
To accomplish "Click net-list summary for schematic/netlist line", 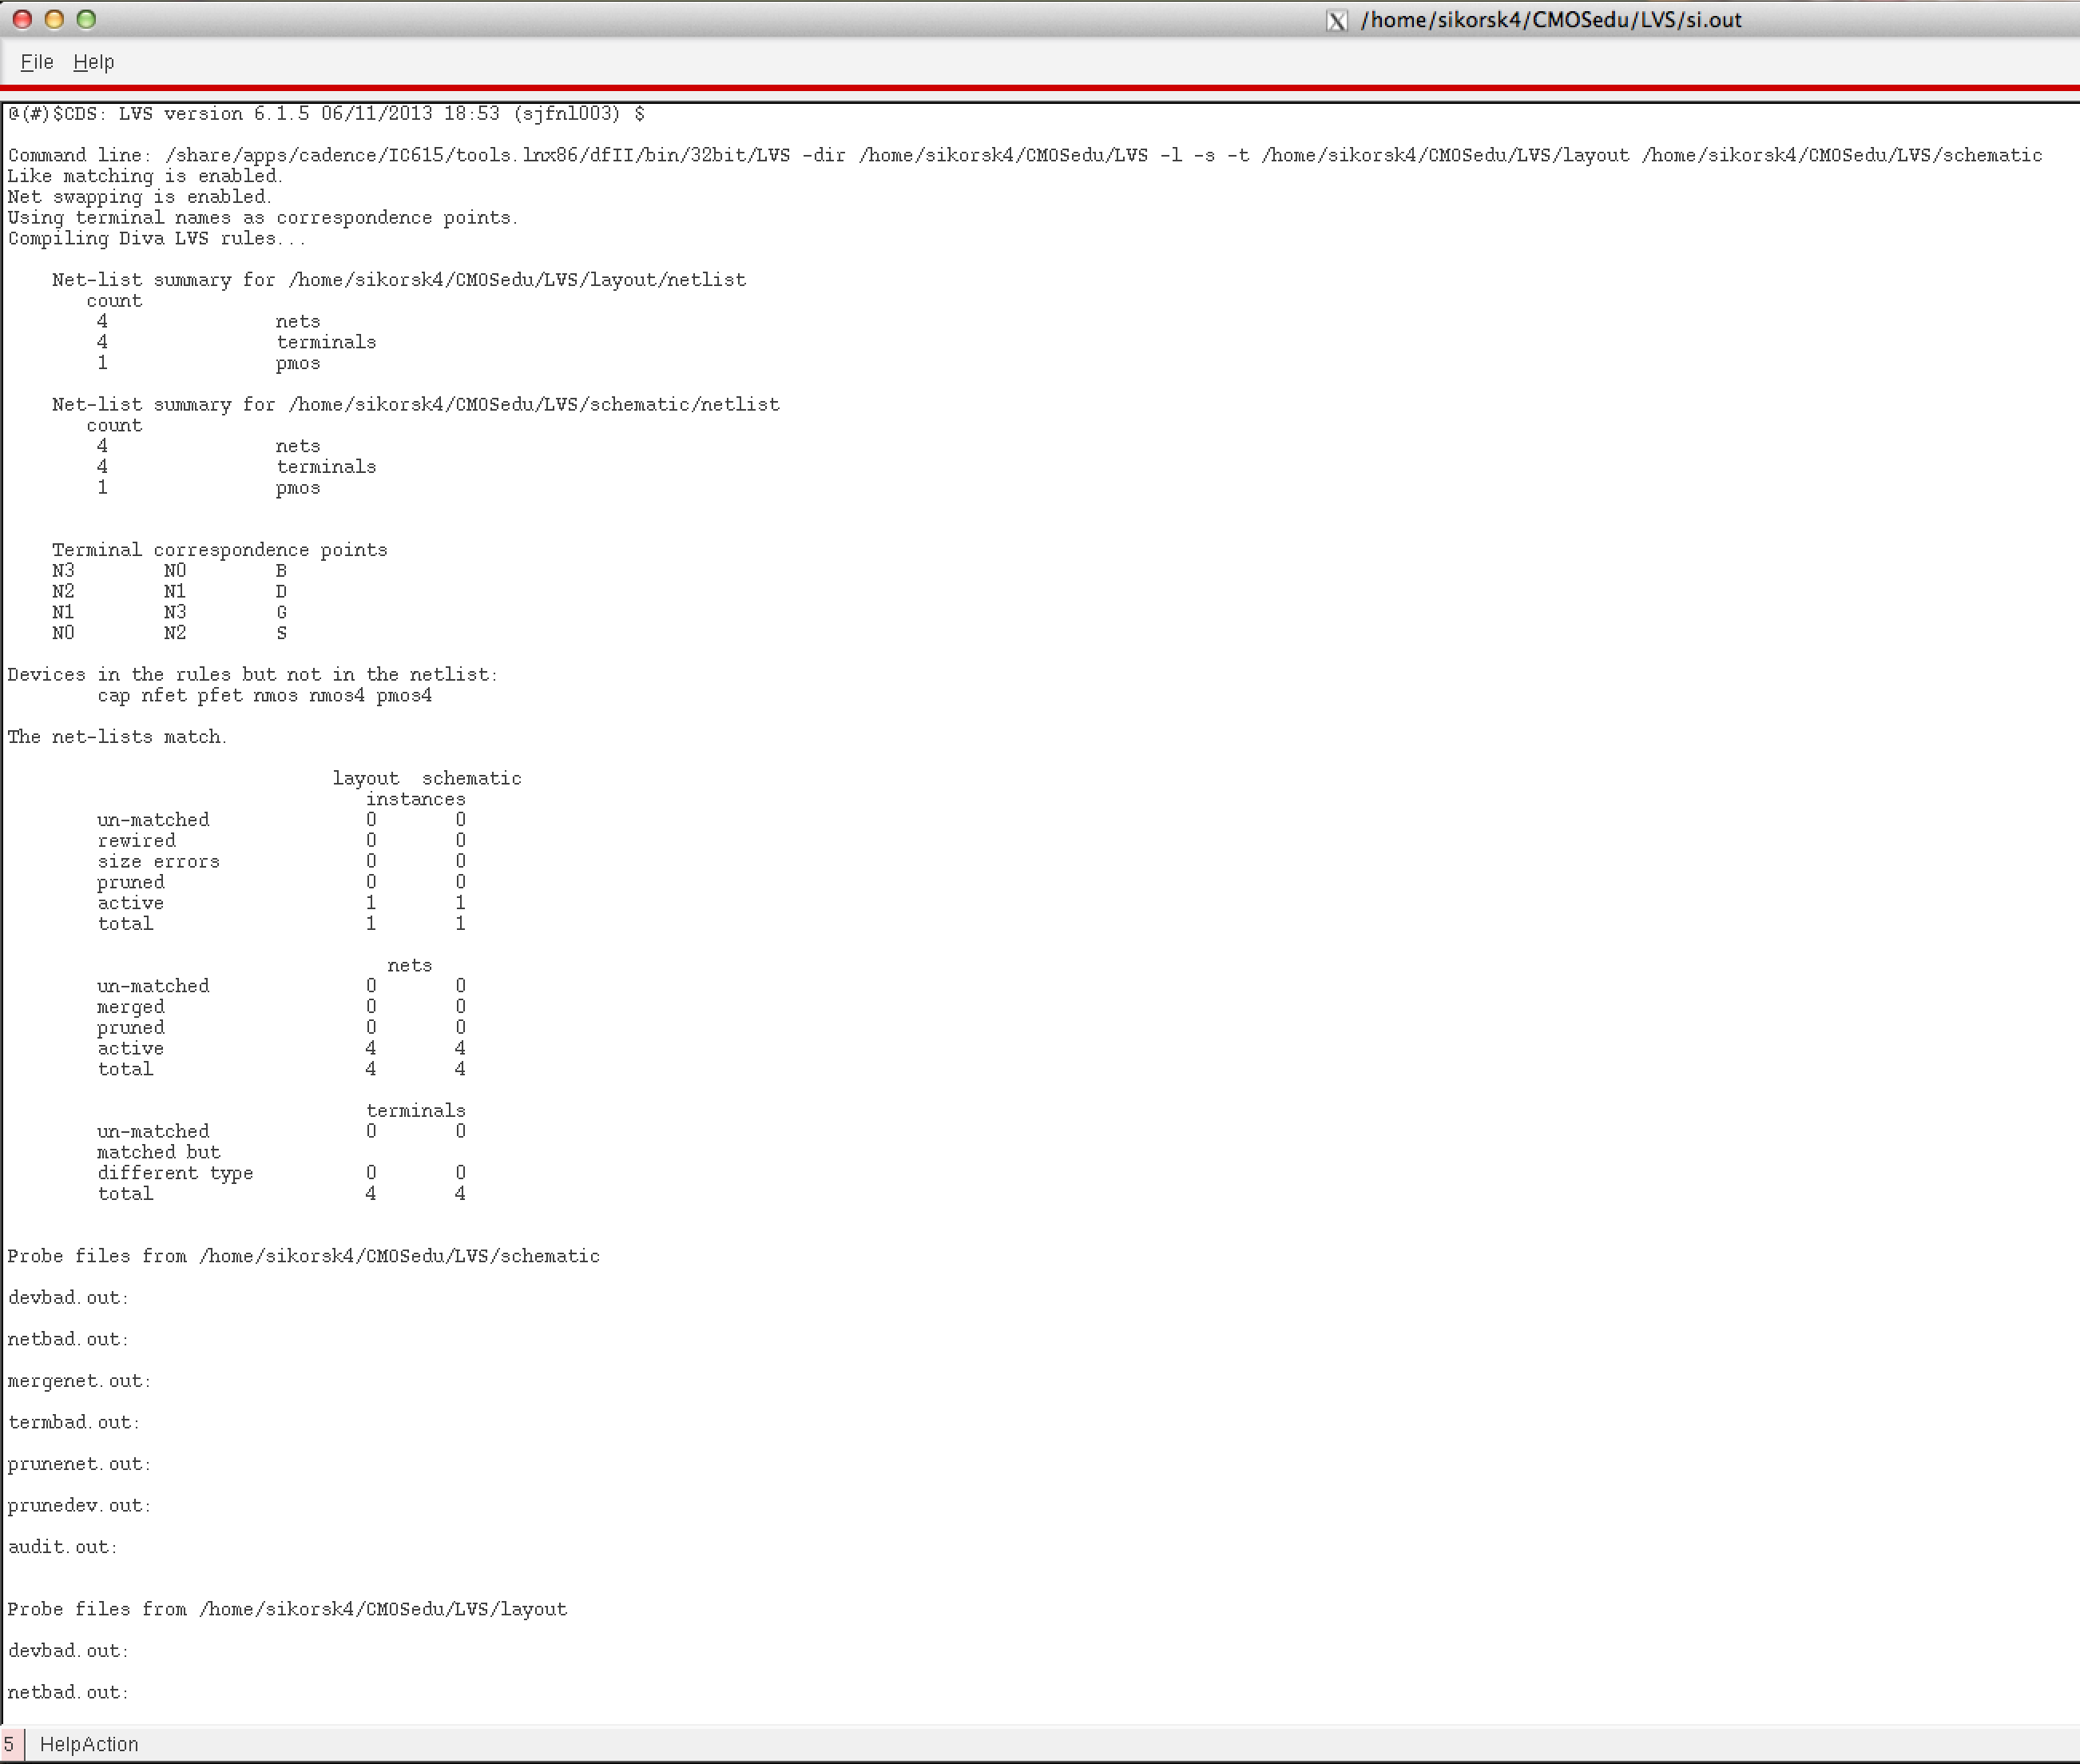I will [x=416, y=405].
